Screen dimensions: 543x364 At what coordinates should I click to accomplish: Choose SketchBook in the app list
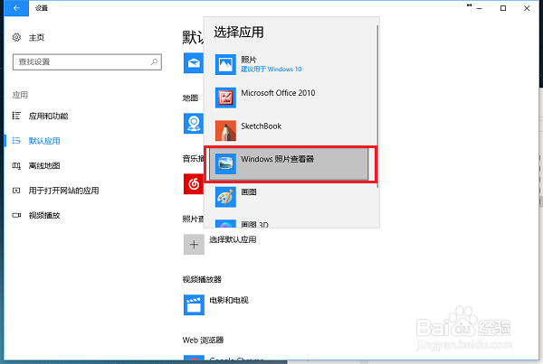click(291, 131)
